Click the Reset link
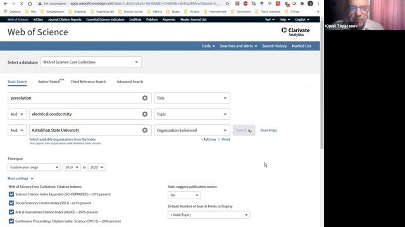The image size is (405, 227). pyautogui.click(x=226, y=139)
